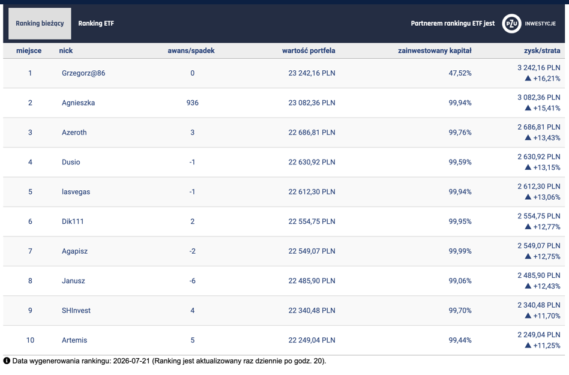The height and width of the screenshot is (375, 569).
Task: Click the up arrow beside +13,43%
Action: point(528,138)
